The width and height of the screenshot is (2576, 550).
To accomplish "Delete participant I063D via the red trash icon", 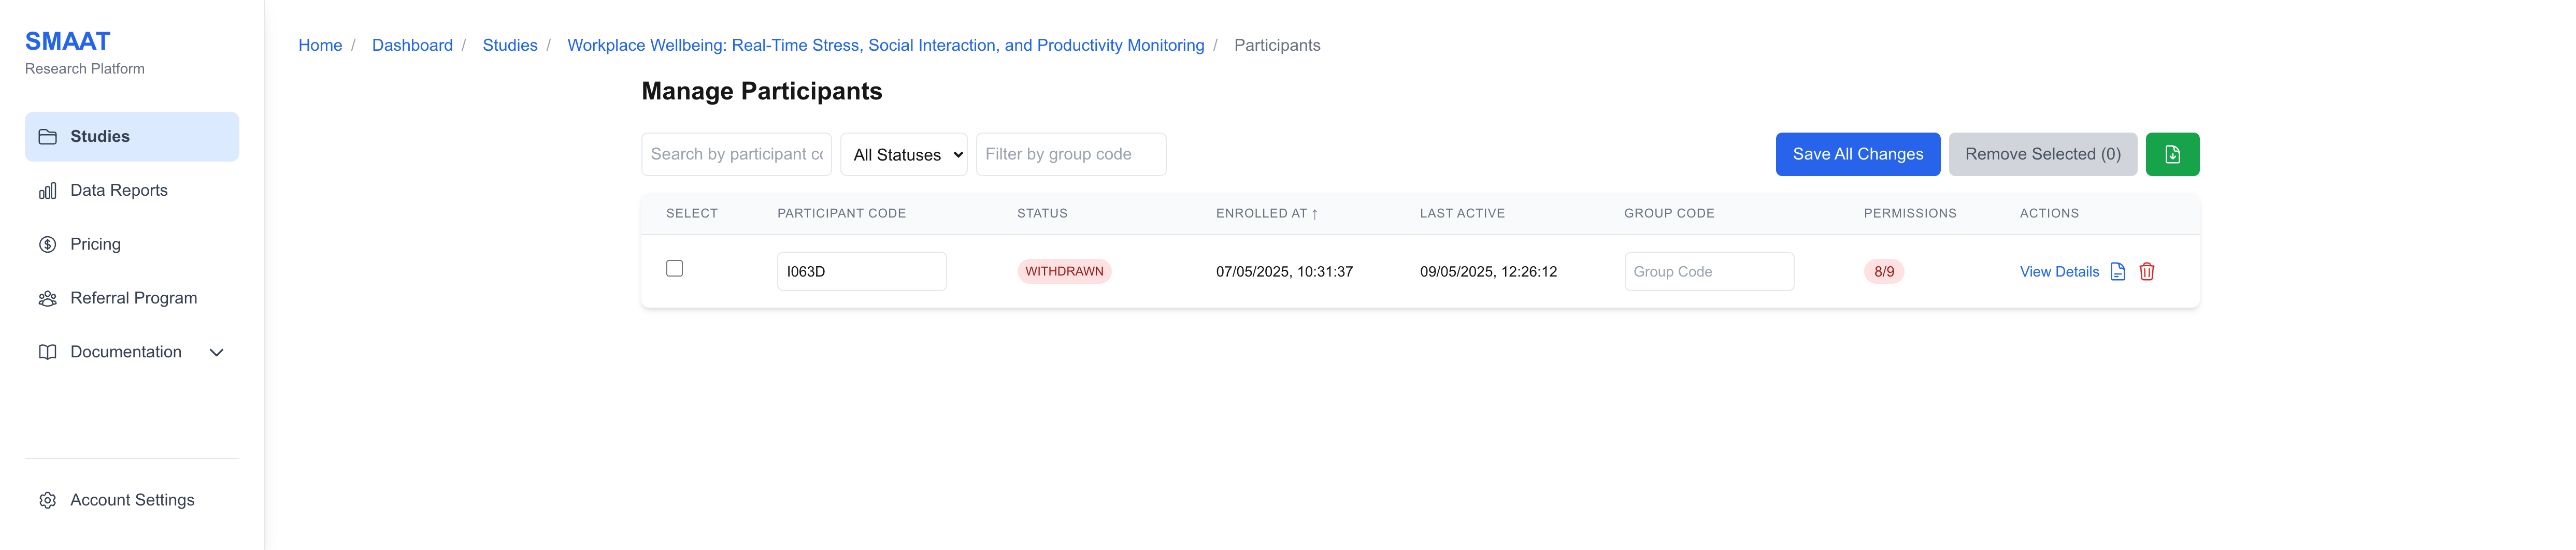I will coord(2148,271).
